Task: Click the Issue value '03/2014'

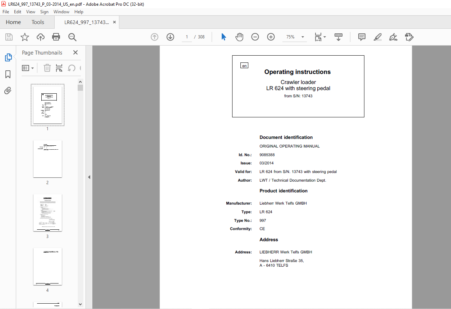Action: pos(266,163)
